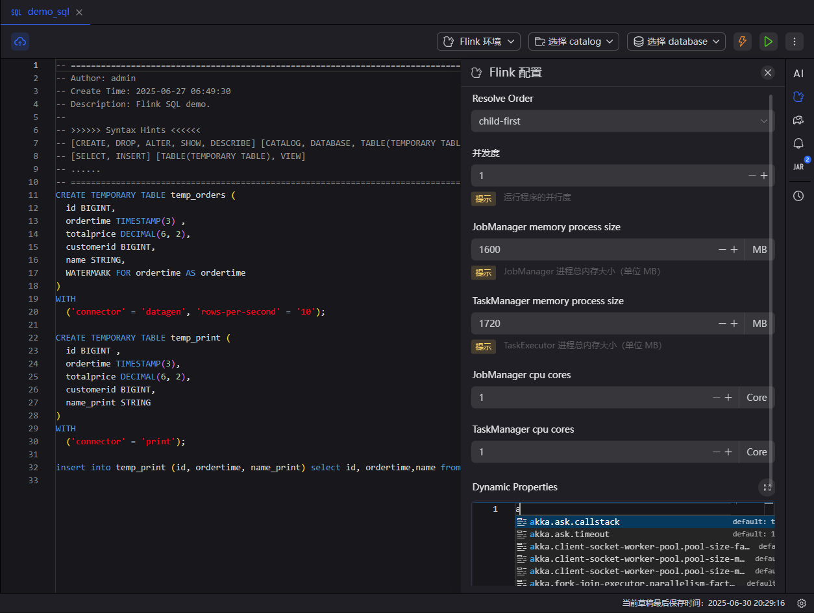The height and width of the screenshot is (613, 814).
Task: Click the Flink 配置 panel scrollbar
Action: tap(771, 285)
